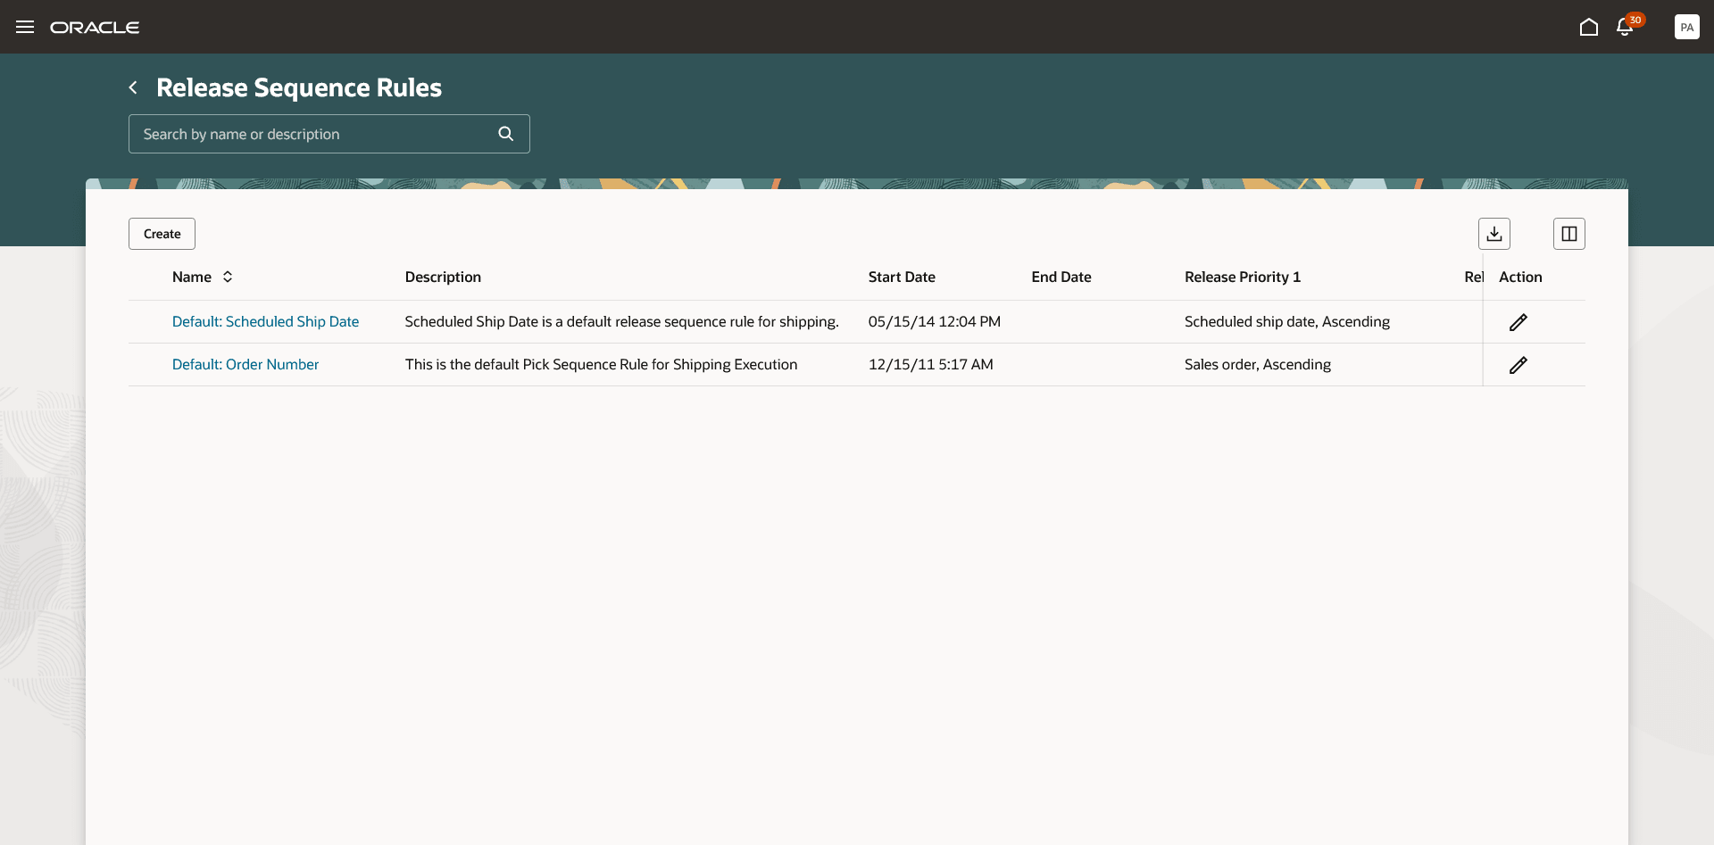Open the hamburger navigation menu
This screenshot has width=1714, height=845.
[x=25, y=27]
